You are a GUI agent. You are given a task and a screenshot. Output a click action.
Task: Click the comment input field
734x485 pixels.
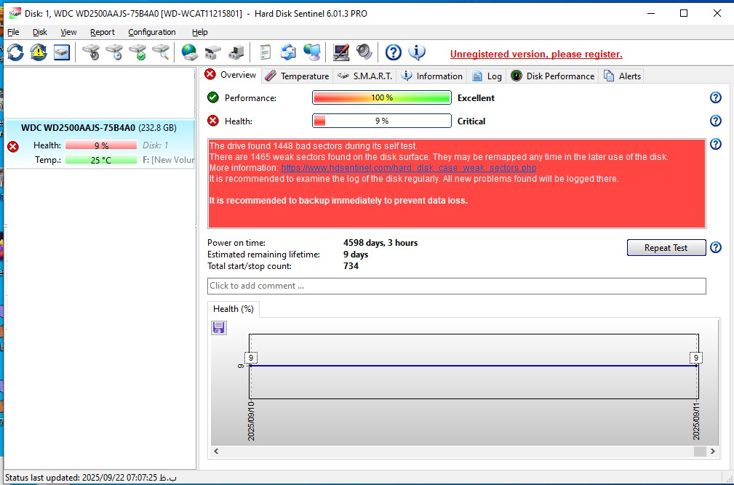[456, 286]
